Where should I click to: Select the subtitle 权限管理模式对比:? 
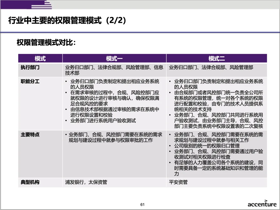click(46, 43)
